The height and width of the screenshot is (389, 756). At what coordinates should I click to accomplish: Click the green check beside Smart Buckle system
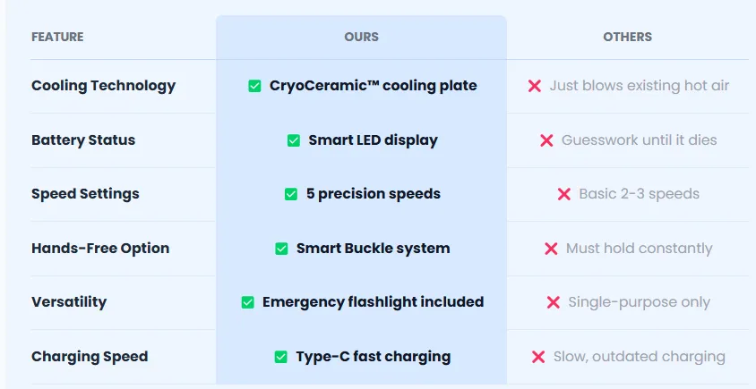tap(281, 249)
